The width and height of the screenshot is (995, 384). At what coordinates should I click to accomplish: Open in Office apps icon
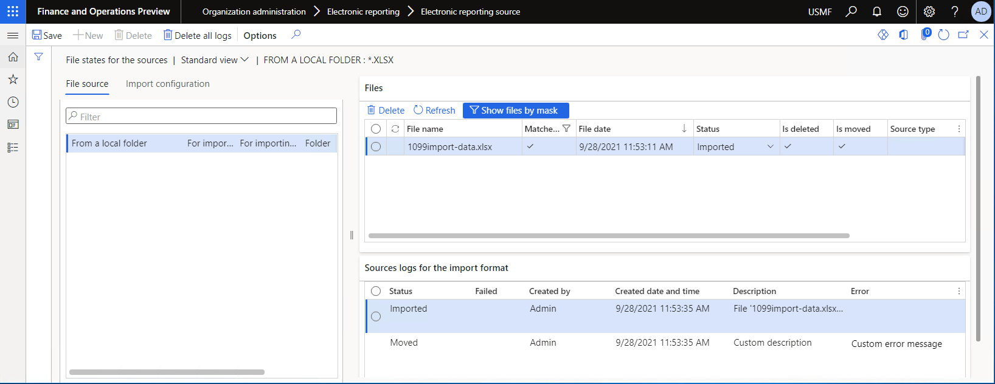(x=904, y=35)
